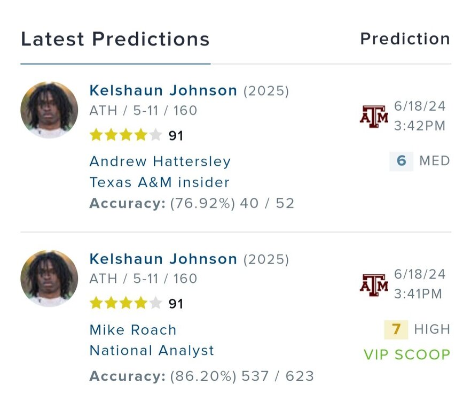Open Kelshaun Johnson link in second prediction

pyautogui.click(x=163, y=259)
